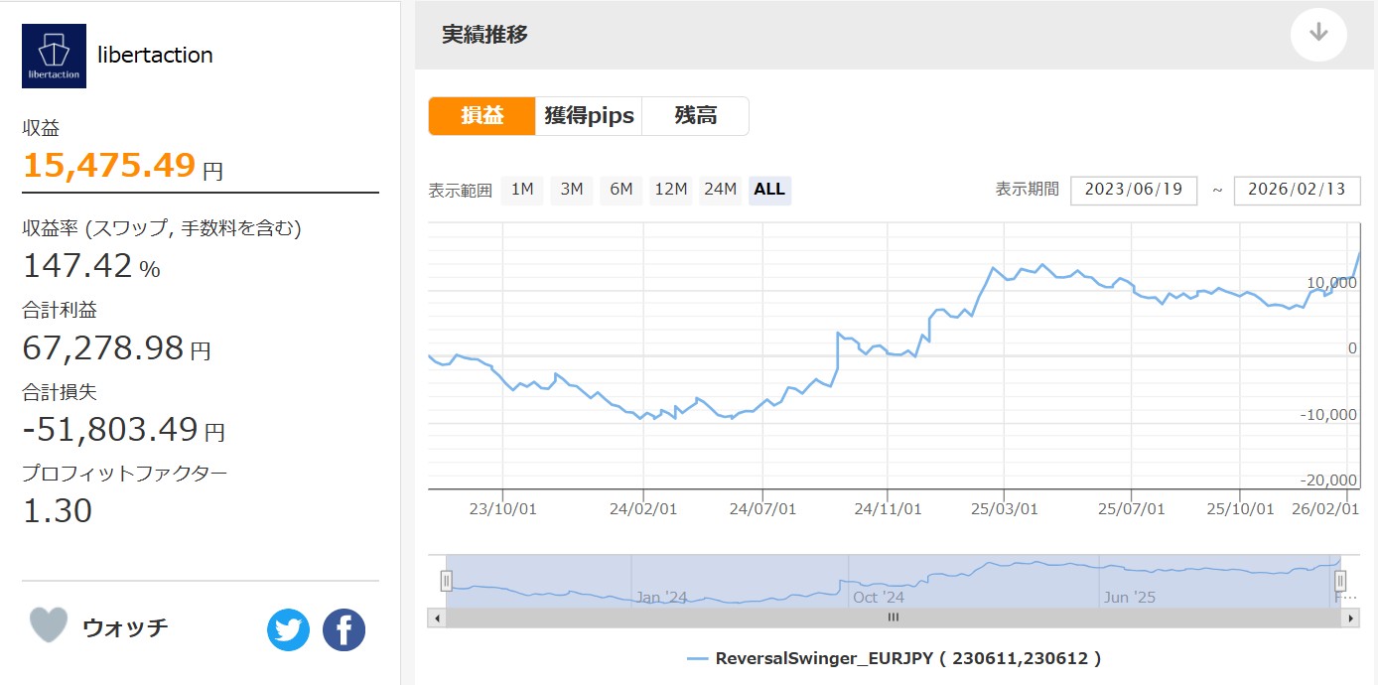The image size is (1378, 685).
Task: Click the heart Watch icon
Action: tap(49, 625)
